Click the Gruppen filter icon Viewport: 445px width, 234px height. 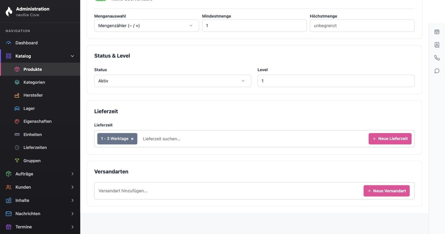pos(17,161)
